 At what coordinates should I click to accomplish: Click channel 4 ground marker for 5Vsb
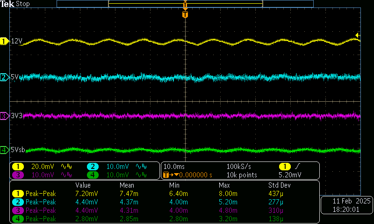click(x=4, y=150)
